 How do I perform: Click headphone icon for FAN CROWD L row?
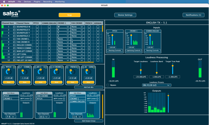point(14,39)
